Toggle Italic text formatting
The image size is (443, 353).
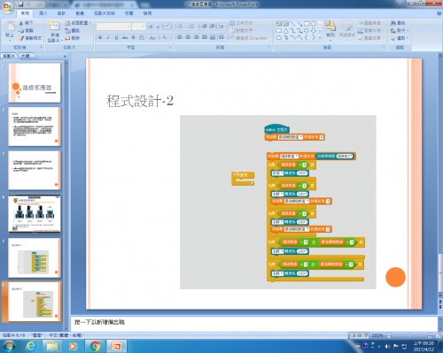(108, 37)
